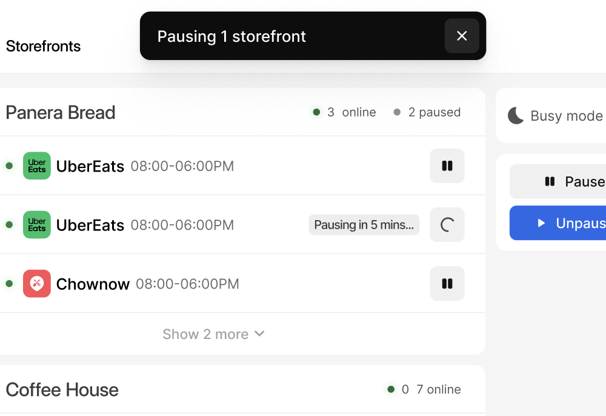
Task: Click the Busy mode moon icon
Action: [x=516, y=116]
